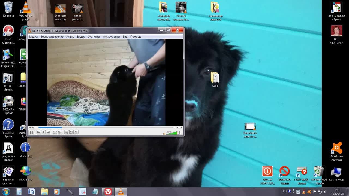Open the Вид menu
The width and height of the screenshot is (349, 196).
pos(125,36)
